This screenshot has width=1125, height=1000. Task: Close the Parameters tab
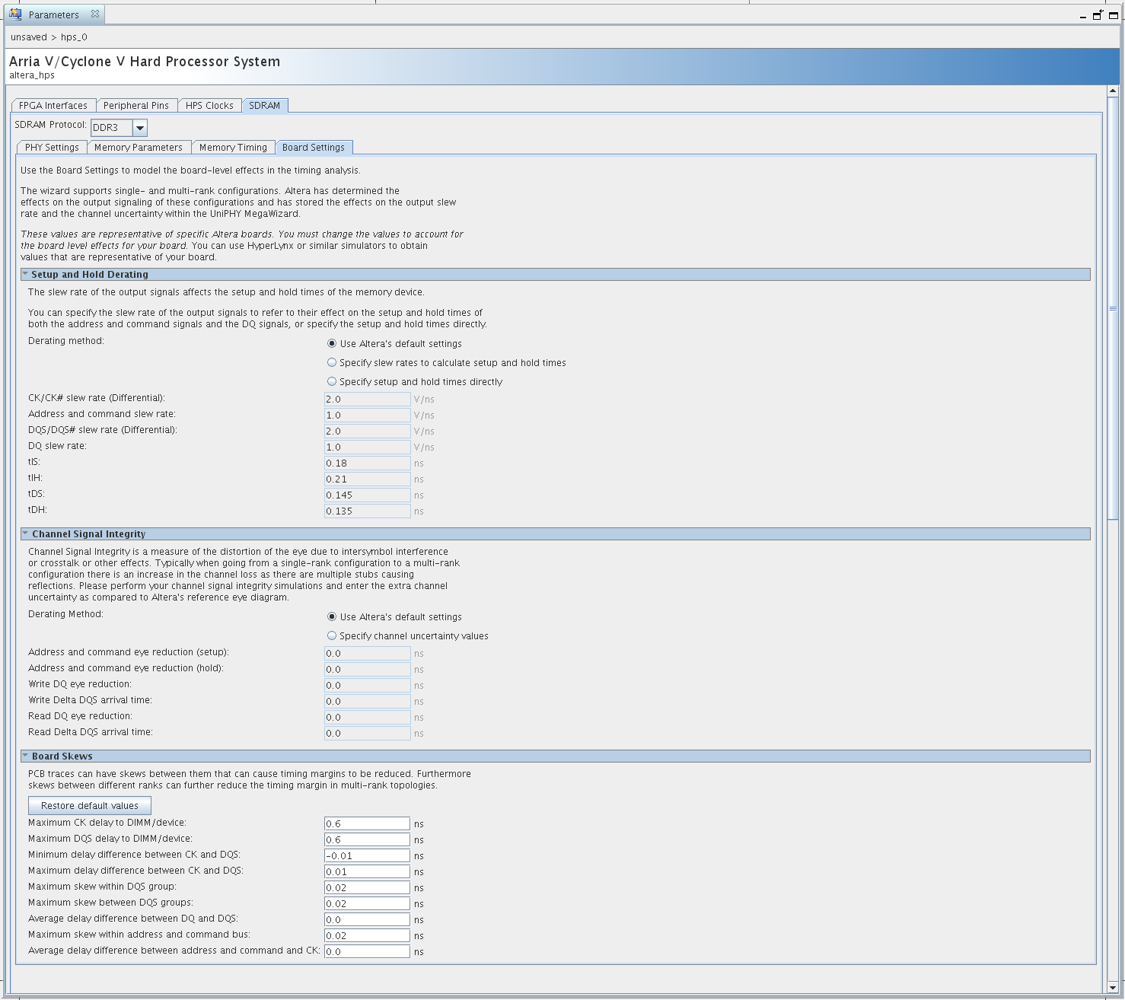[94, 14]
